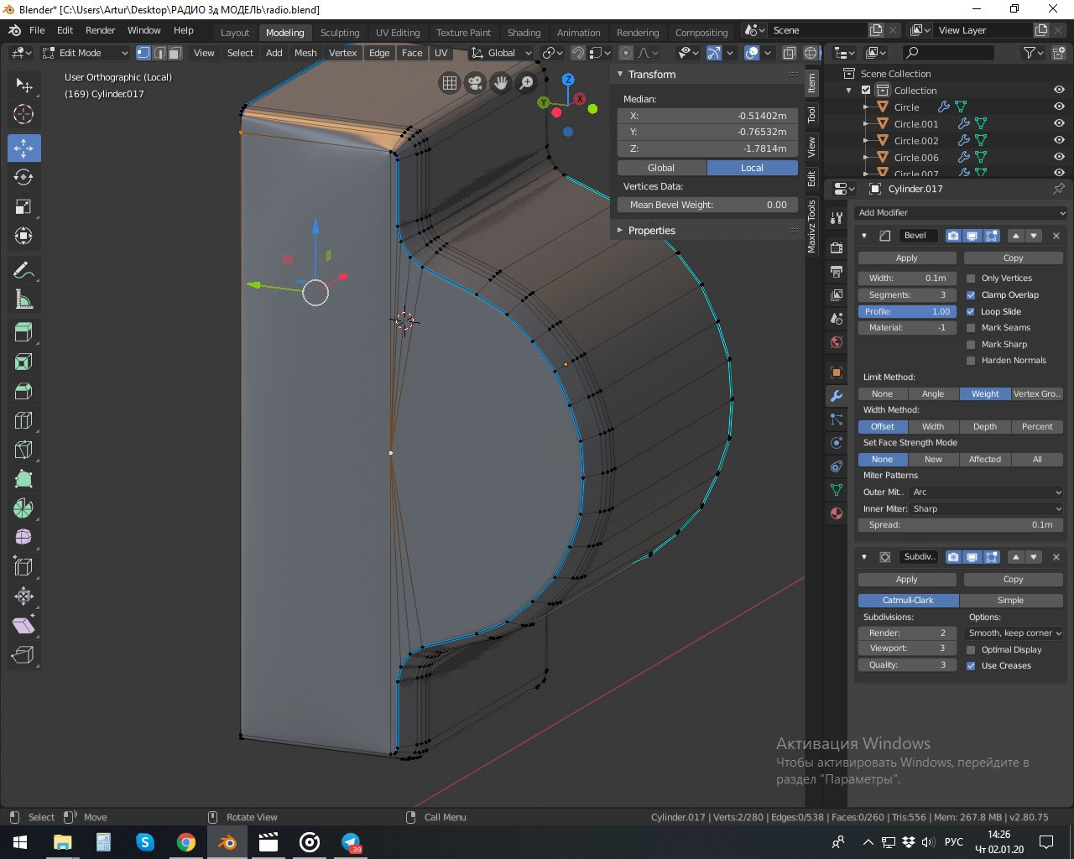Select the Rip Region tool
1074x859 pixels.
click(x=23, y=655)
